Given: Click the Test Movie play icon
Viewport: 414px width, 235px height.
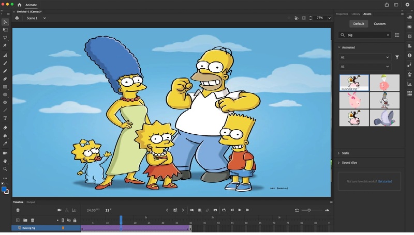Looking at the screenshot, I should point(407,5).
